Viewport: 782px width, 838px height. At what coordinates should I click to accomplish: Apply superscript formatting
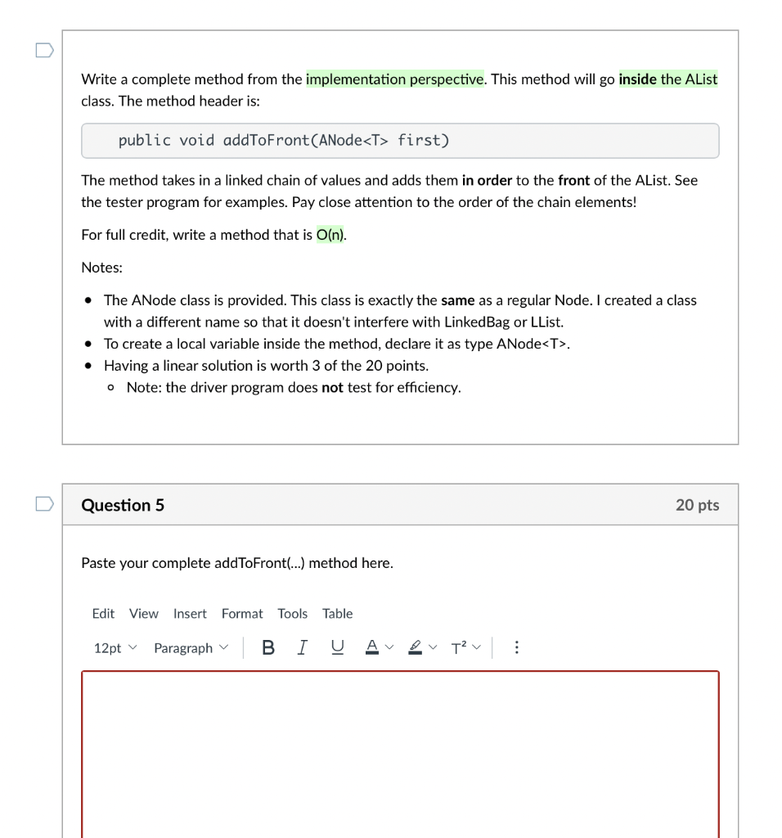pos(458,647)
